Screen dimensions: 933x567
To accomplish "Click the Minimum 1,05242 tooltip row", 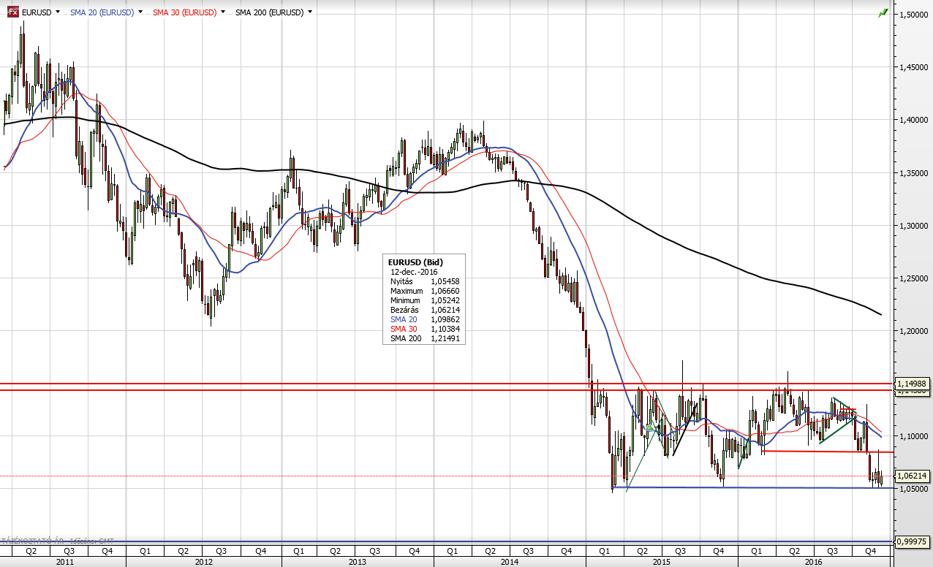I will [x=424, y=300].
